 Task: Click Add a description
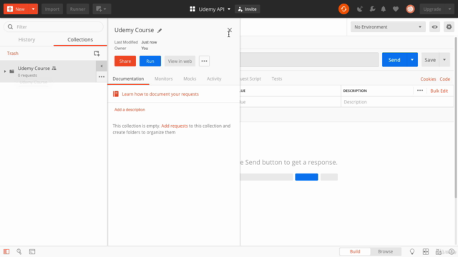tap(130, 109)
